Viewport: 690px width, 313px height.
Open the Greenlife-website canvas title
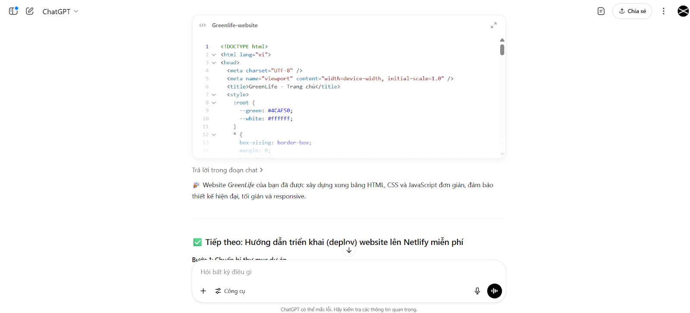coord(235,25)
